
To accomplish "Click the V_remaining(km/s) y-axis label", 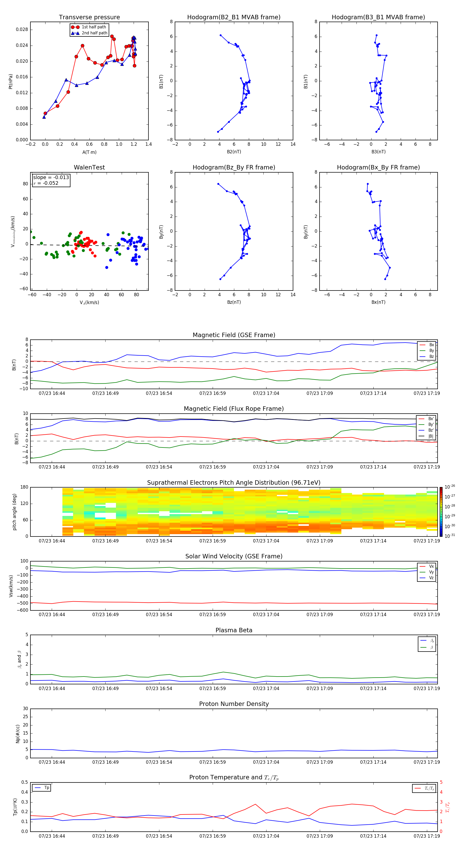I will point(13,231).
